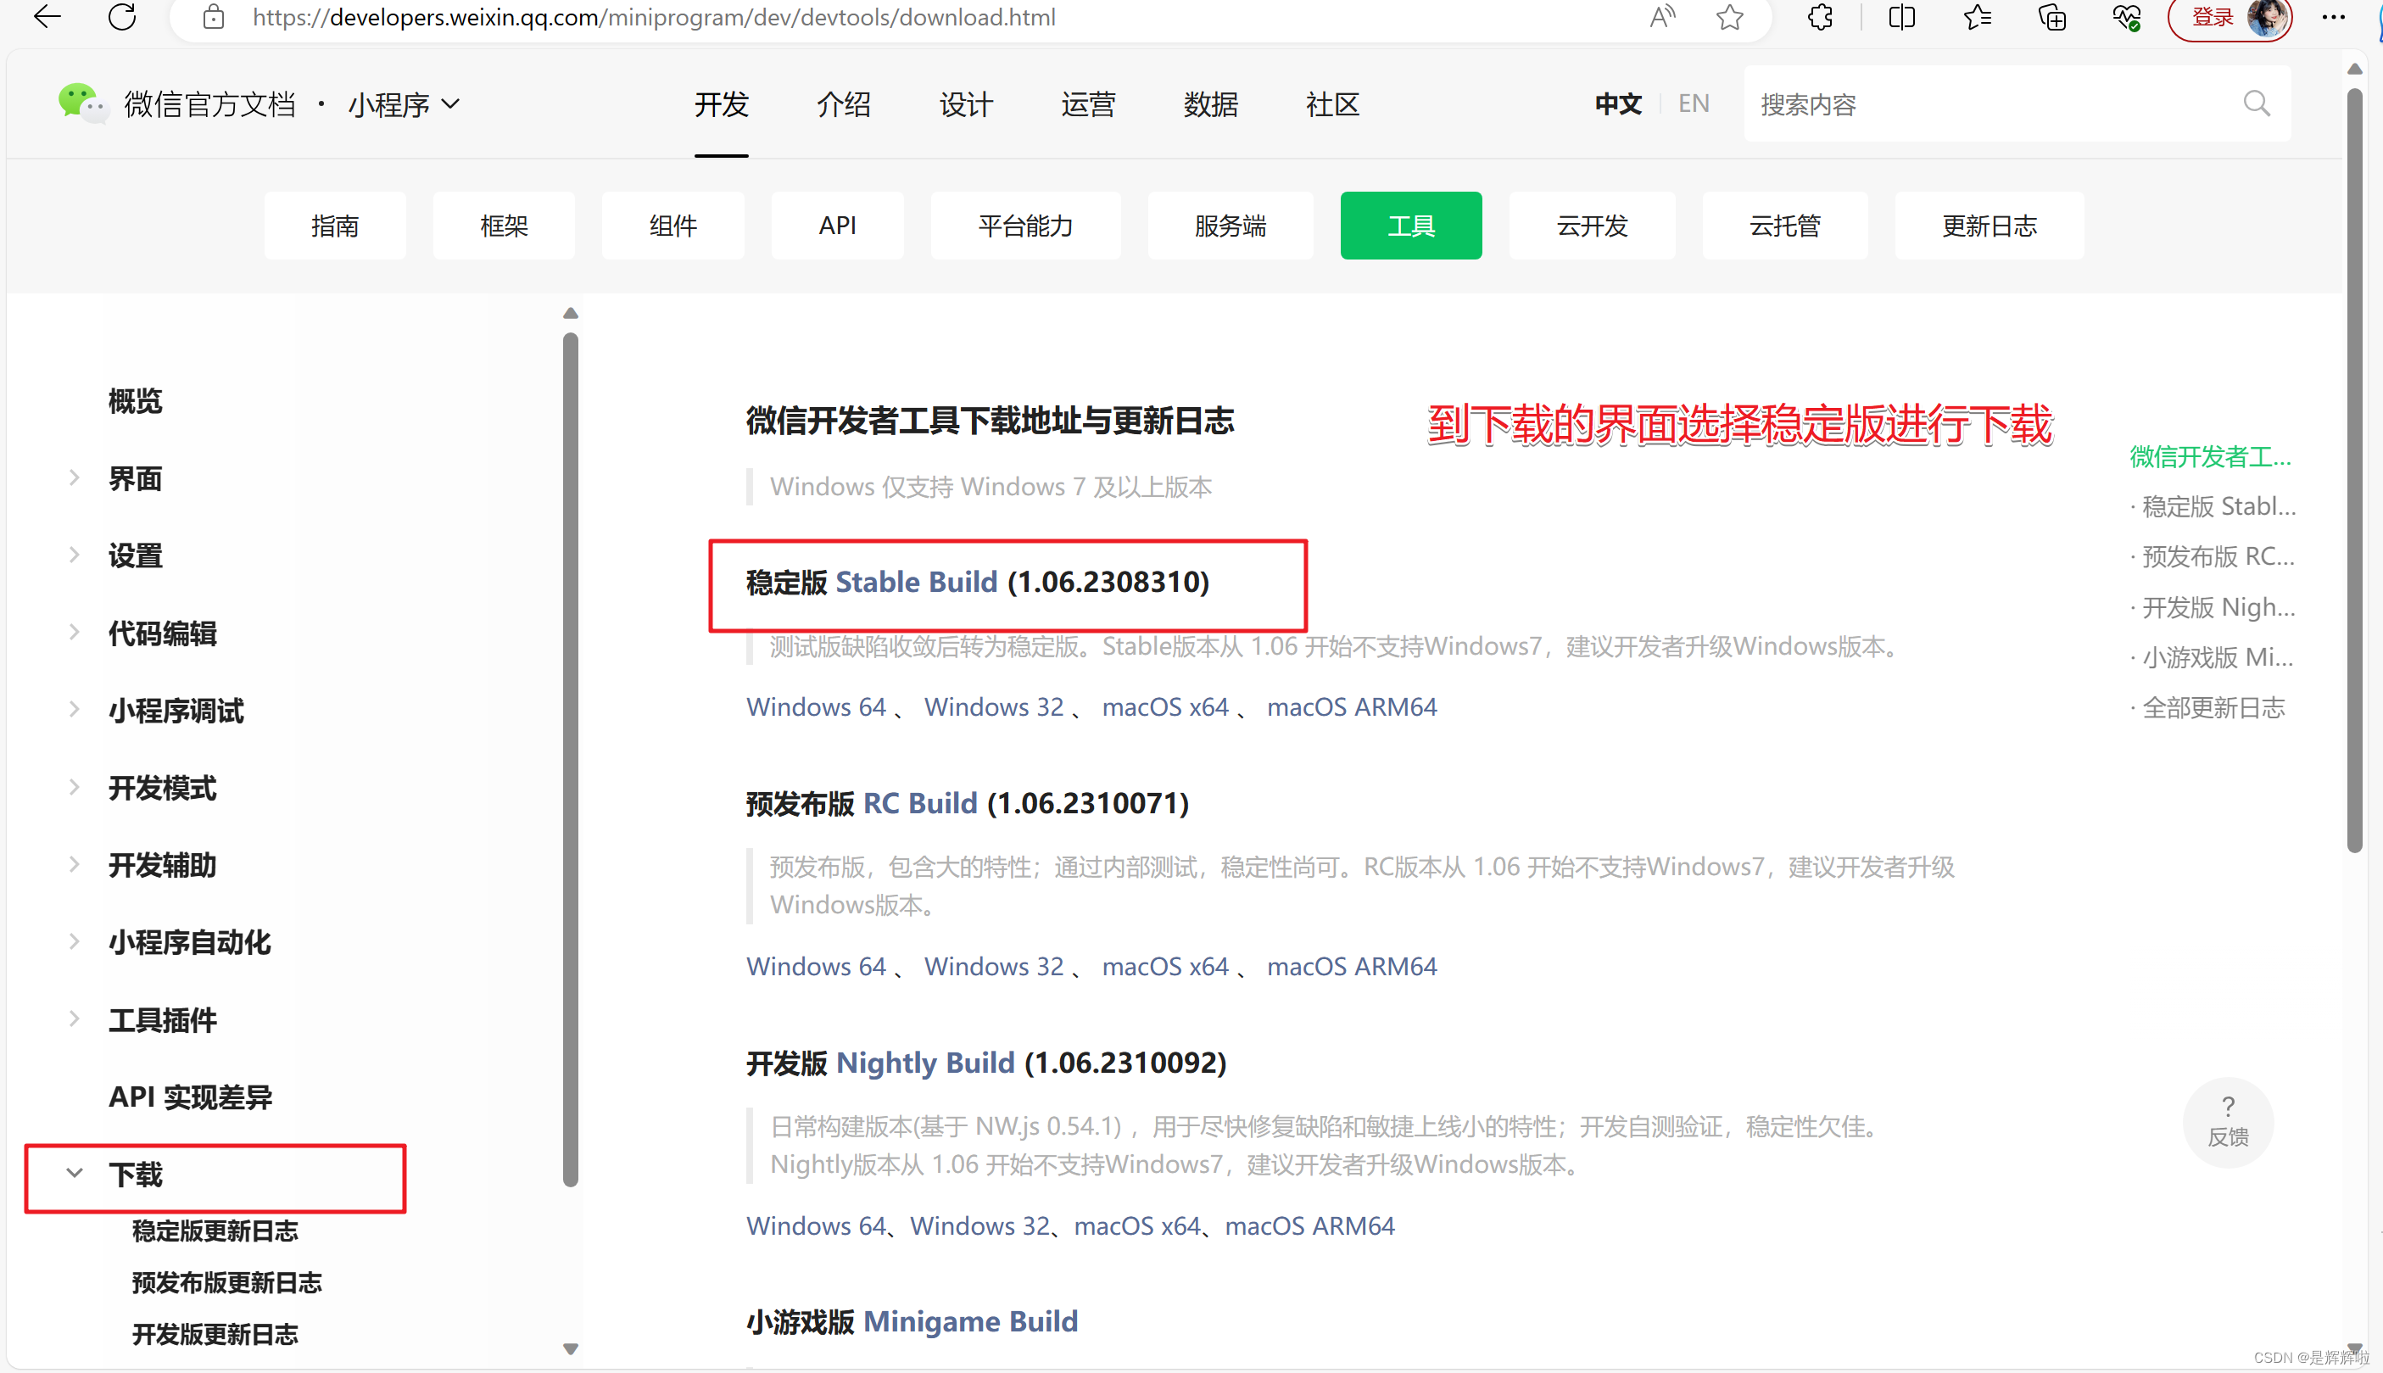Expand the 开发辅助 sidebar section
Viewport: 2383px width, 1373px height.
[x=75, y=865]
